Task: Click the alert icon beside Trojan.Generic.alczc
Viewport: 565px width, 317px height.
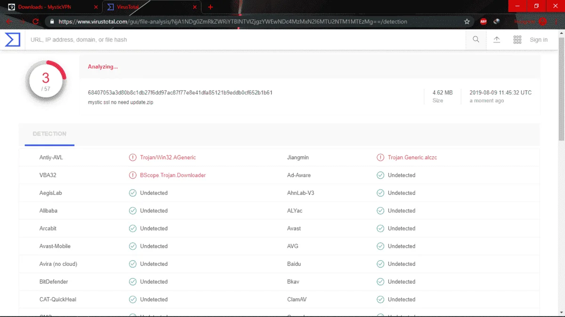Action: (380, 157)
